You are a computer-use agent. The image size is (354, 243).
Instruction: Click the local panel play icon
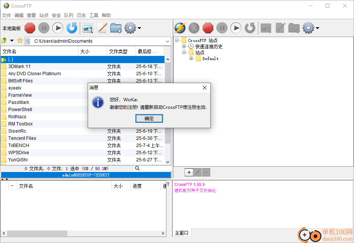coord(58,28)
